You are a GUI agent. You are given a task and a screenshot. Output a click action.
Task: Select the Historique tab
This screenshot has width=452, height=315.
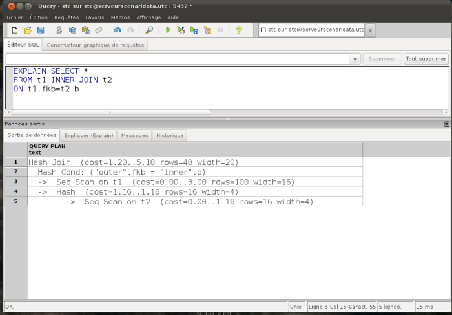(170, 135)
